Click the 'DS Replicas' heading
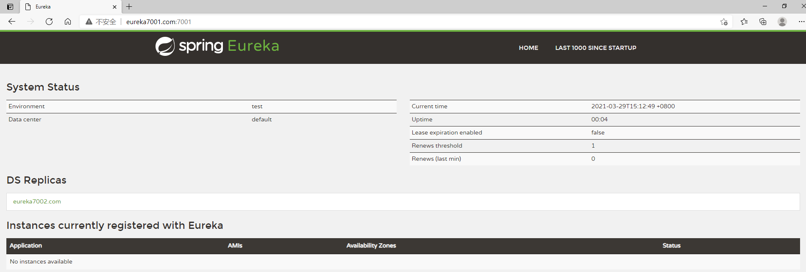 tap(36, 180)
